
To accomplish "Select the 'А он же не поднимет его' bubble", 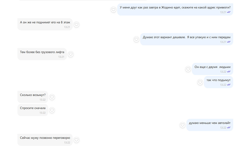I will point(45,24).
